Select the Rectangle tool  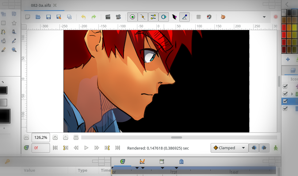[x=3, y=23]
